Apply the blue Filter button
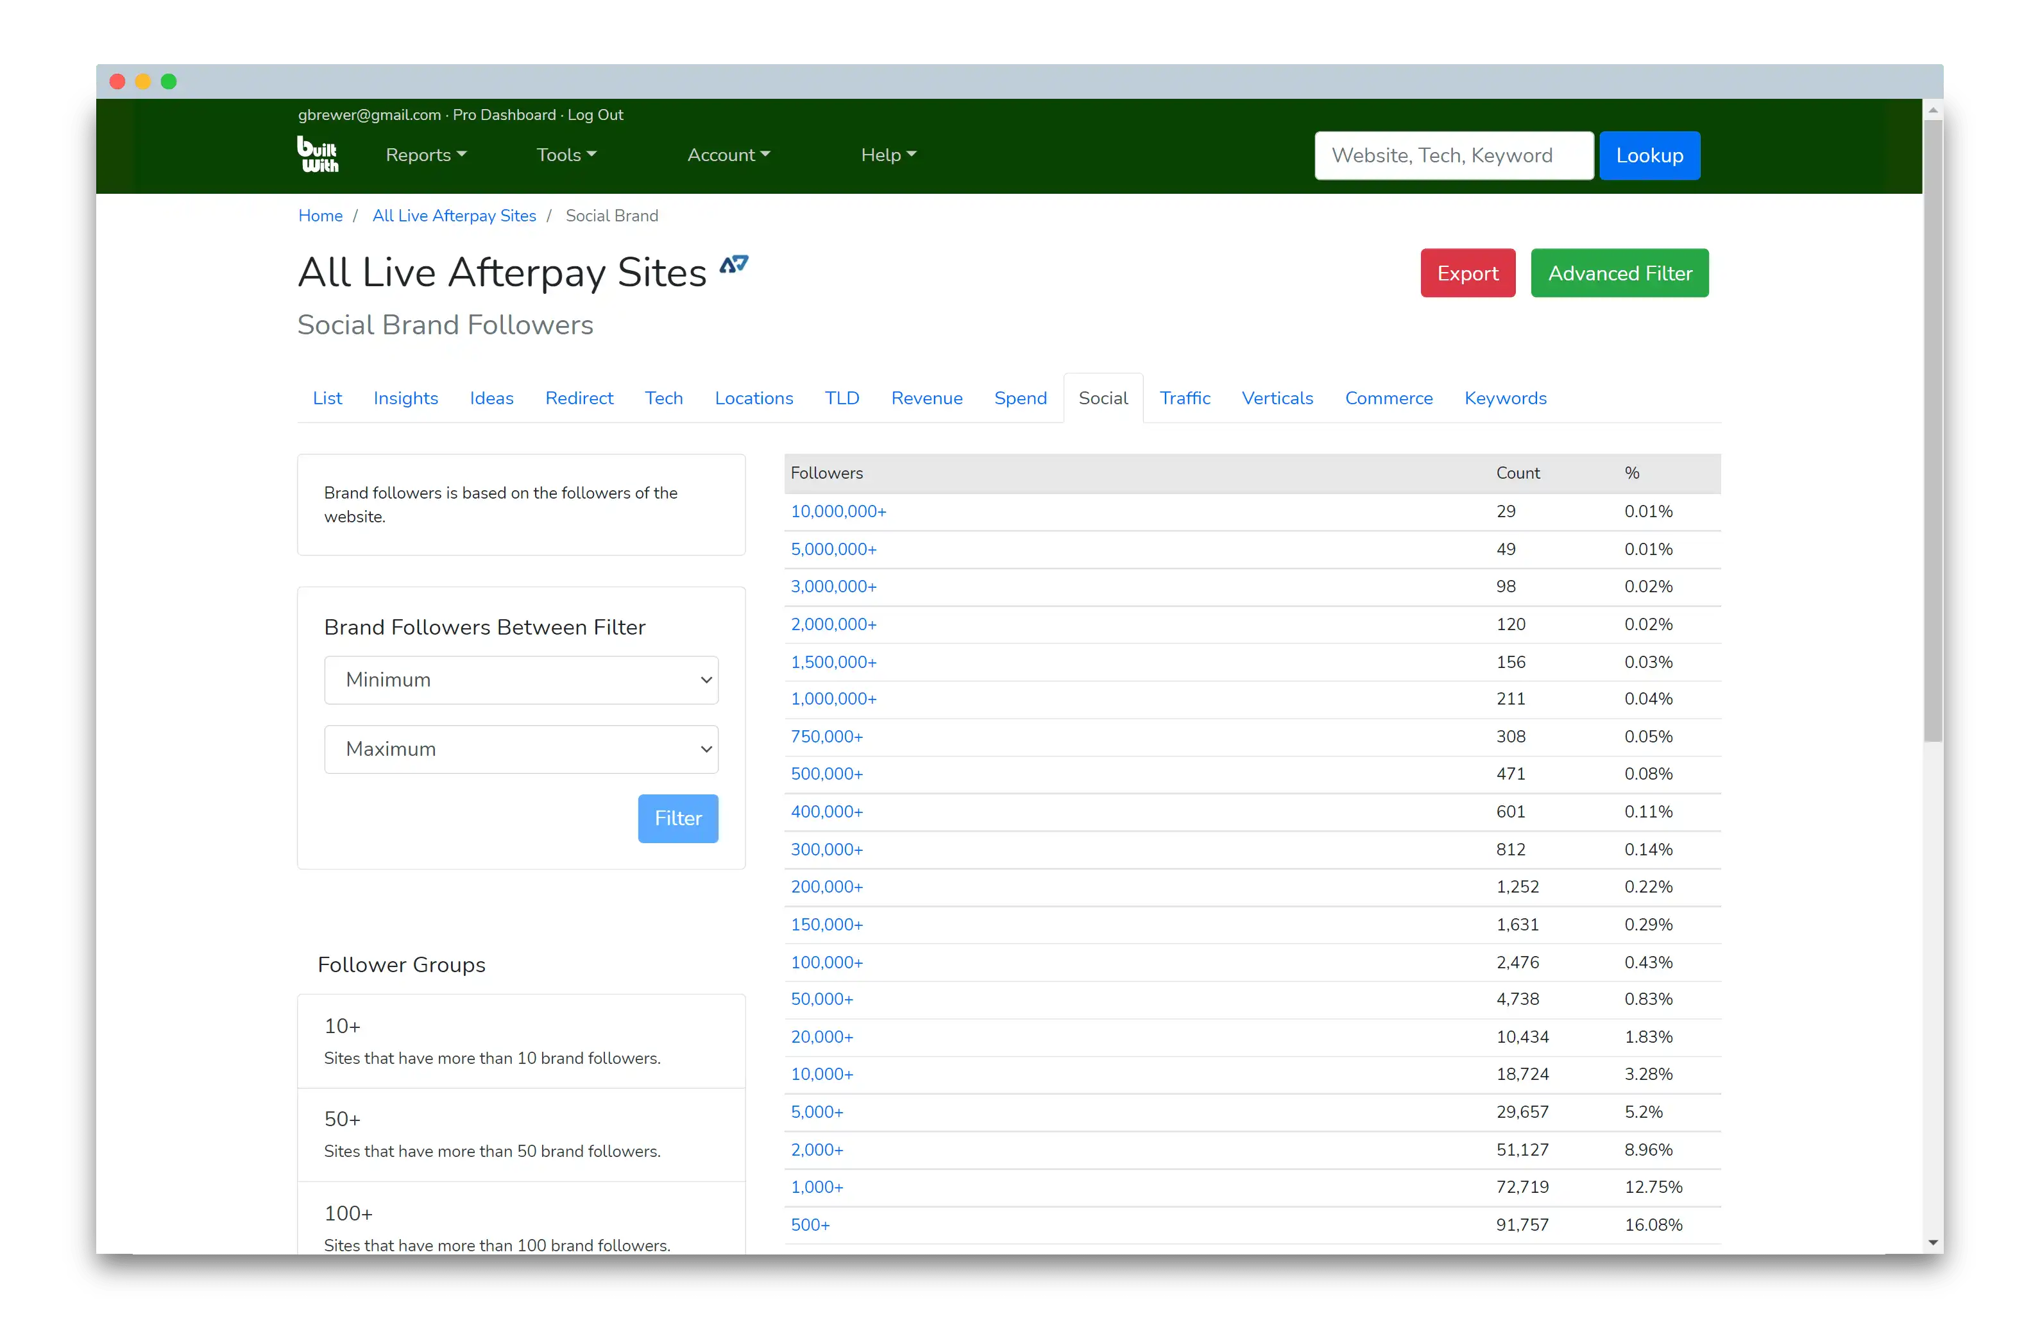Viewport: 2040px width, 1318px height. pyautogui.click(x=677, y=818)
